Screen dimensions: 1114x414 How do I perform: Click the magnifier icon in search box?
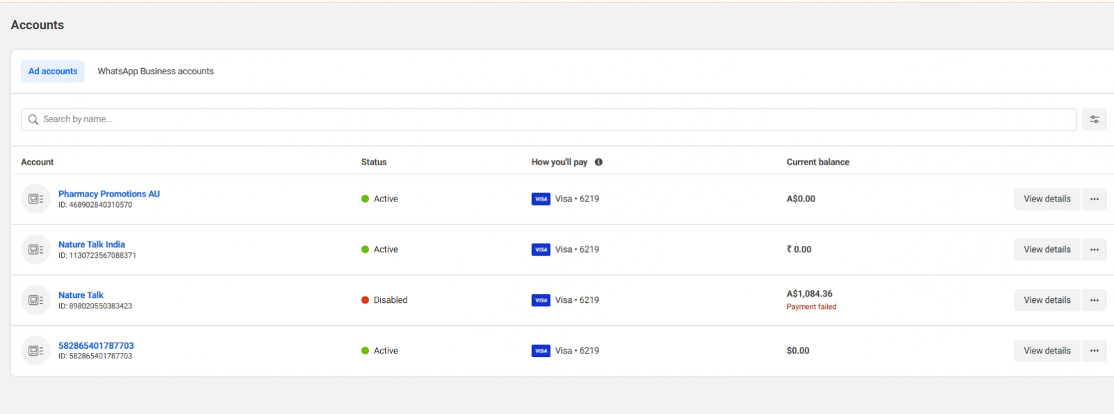point(33,119)
